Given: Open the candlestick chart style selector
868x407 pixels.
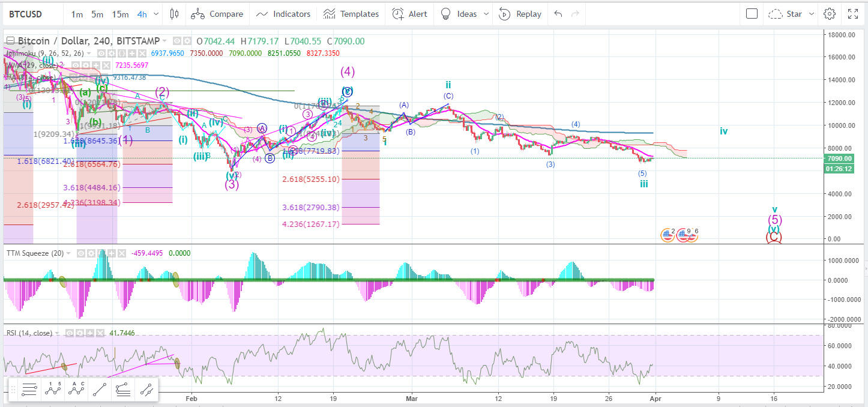Looking at the screenshot, I should pos(174,14).
